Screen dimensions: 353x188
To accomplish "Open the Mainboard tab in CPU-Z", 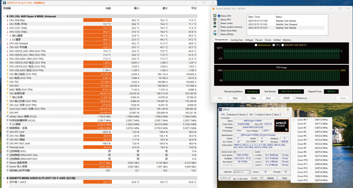I will pyautogui.click(x=233, y=114).
